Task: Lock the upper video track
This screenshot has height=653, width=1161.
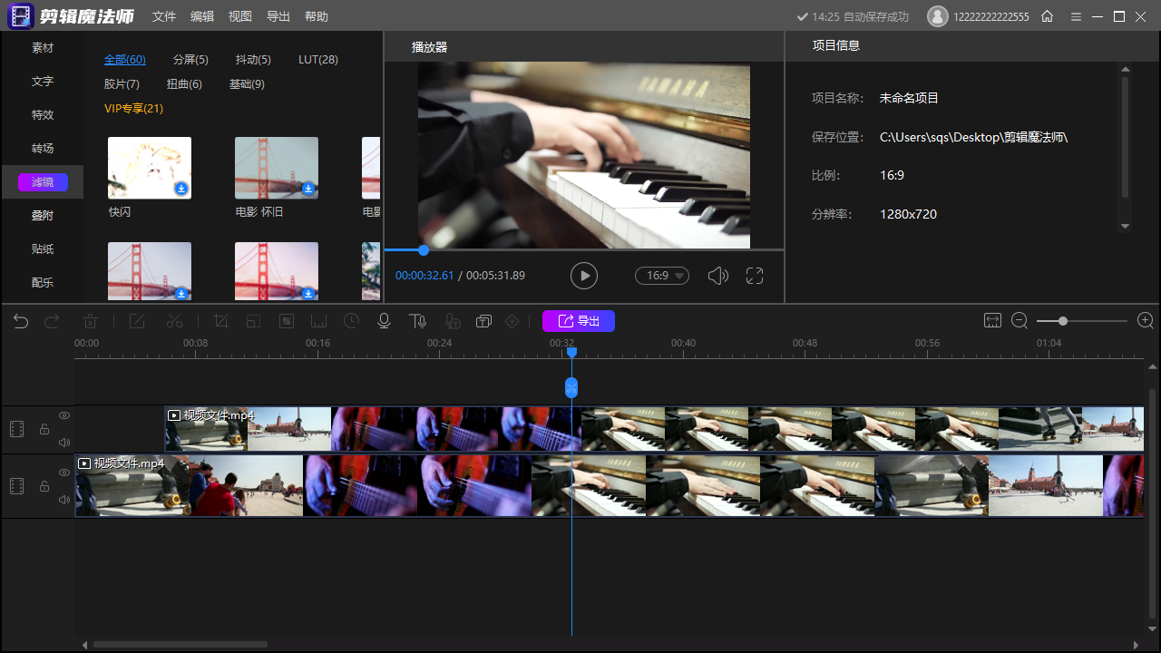Action: point(44,429)
